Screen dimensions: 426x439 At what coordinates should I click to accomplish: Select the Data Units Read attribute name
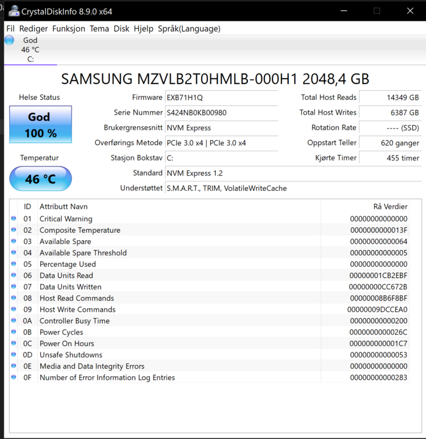click(66, 276)
